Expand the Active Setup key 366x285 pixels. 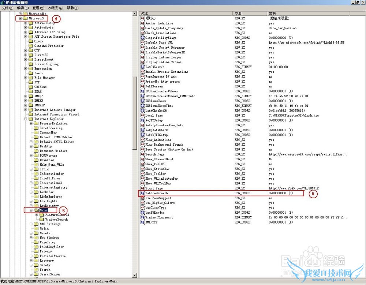click(x=26, y=23)
